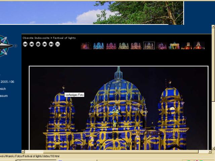215x161 pixels.
Task: Click the next photo arrow button
Action: point(45,44)
